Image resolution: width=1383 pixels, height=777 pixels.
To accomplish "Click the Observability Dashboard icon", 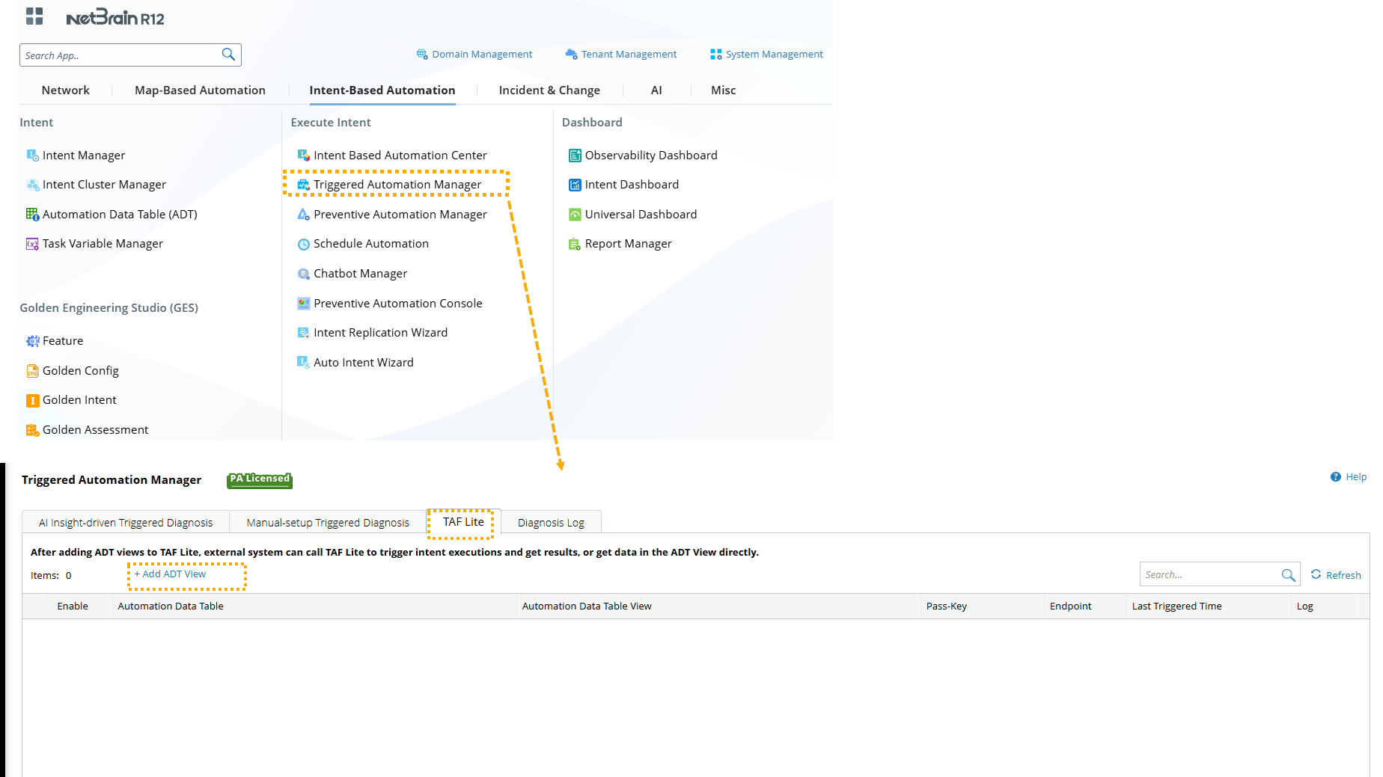I will [x=575, y=156].
